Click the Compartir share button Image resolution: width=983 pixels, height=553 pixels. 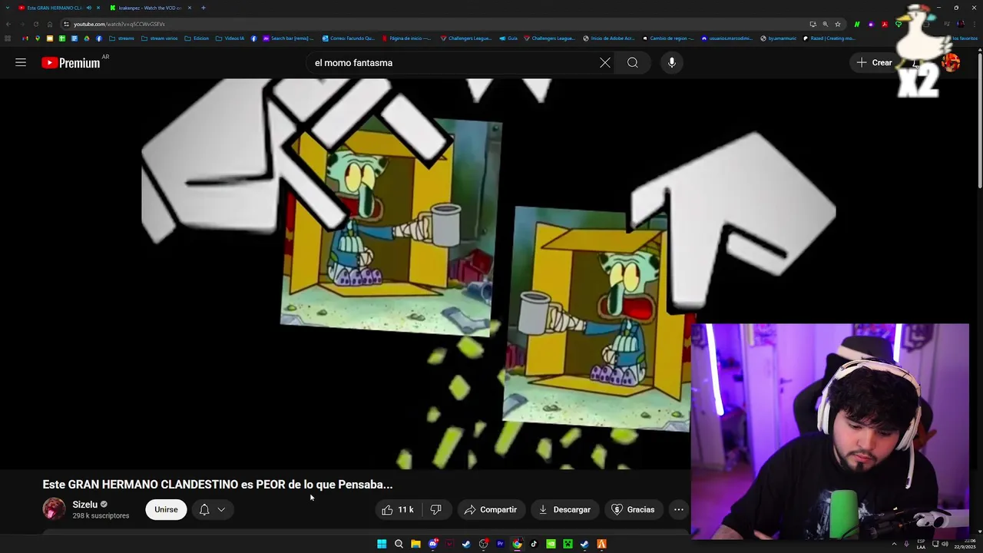click(491, 509)
